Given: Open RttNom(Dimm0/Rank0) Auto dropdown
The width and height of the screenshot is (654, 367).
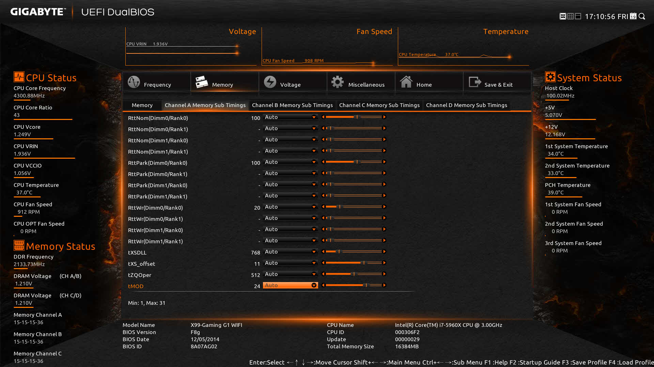Looking at the screenshot, I should pyautogui.click(x=290, y=117).
